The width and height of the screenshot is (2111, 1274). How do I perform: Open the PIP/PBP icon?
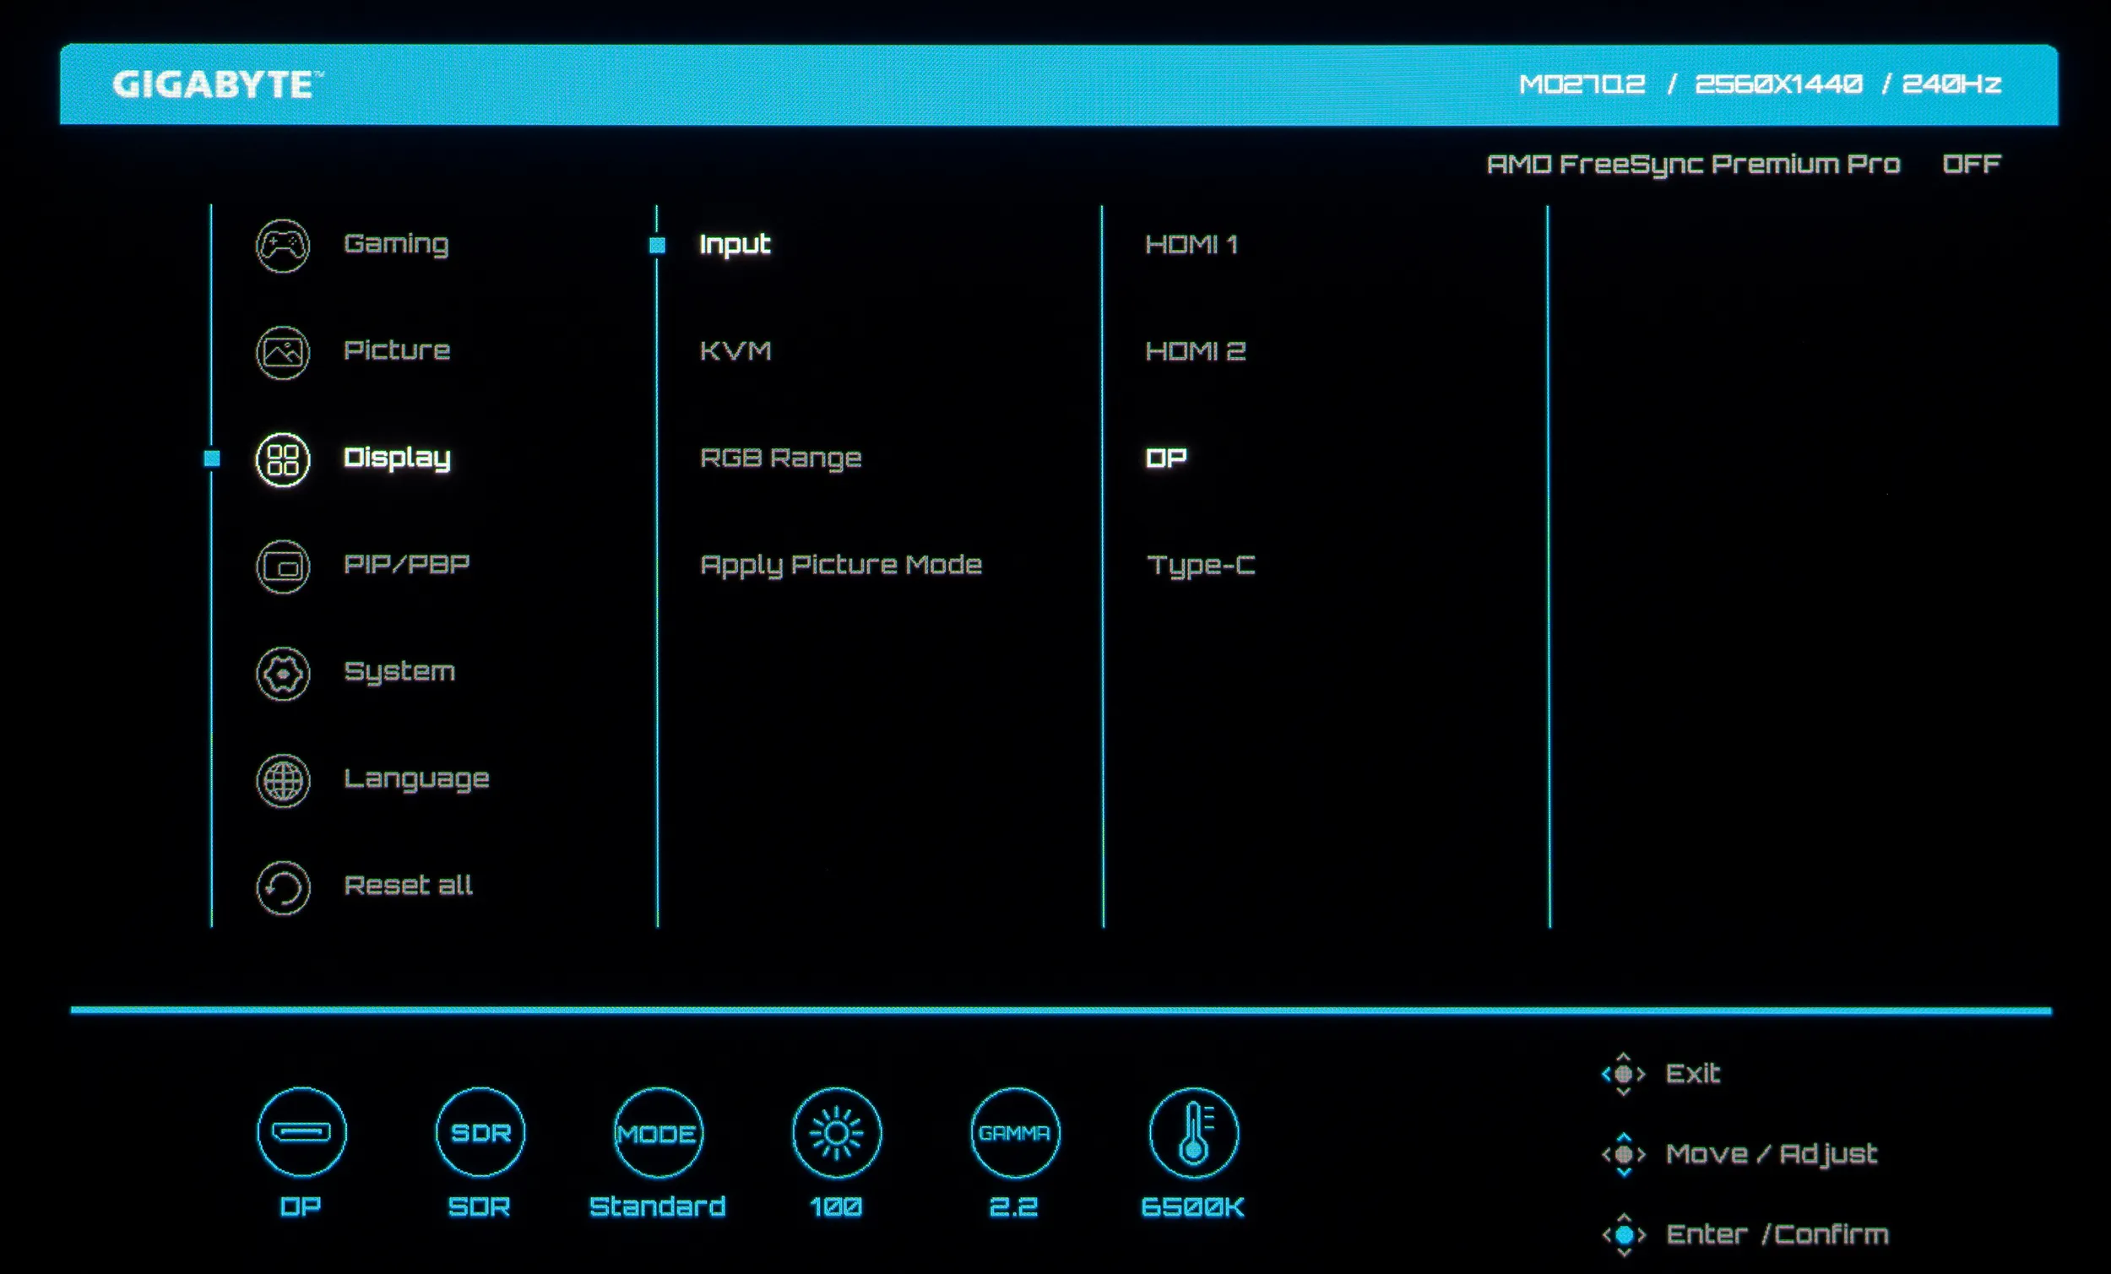click(x=282, y=567)
